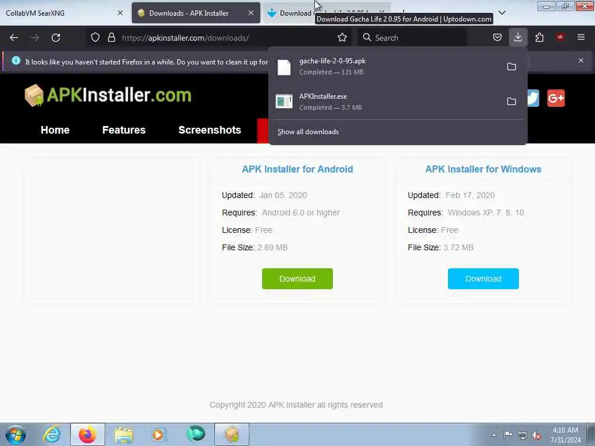Expand the list all tabs chevron
The height and width of the screenshot is (446, 595).
click(x=501, y=13)
